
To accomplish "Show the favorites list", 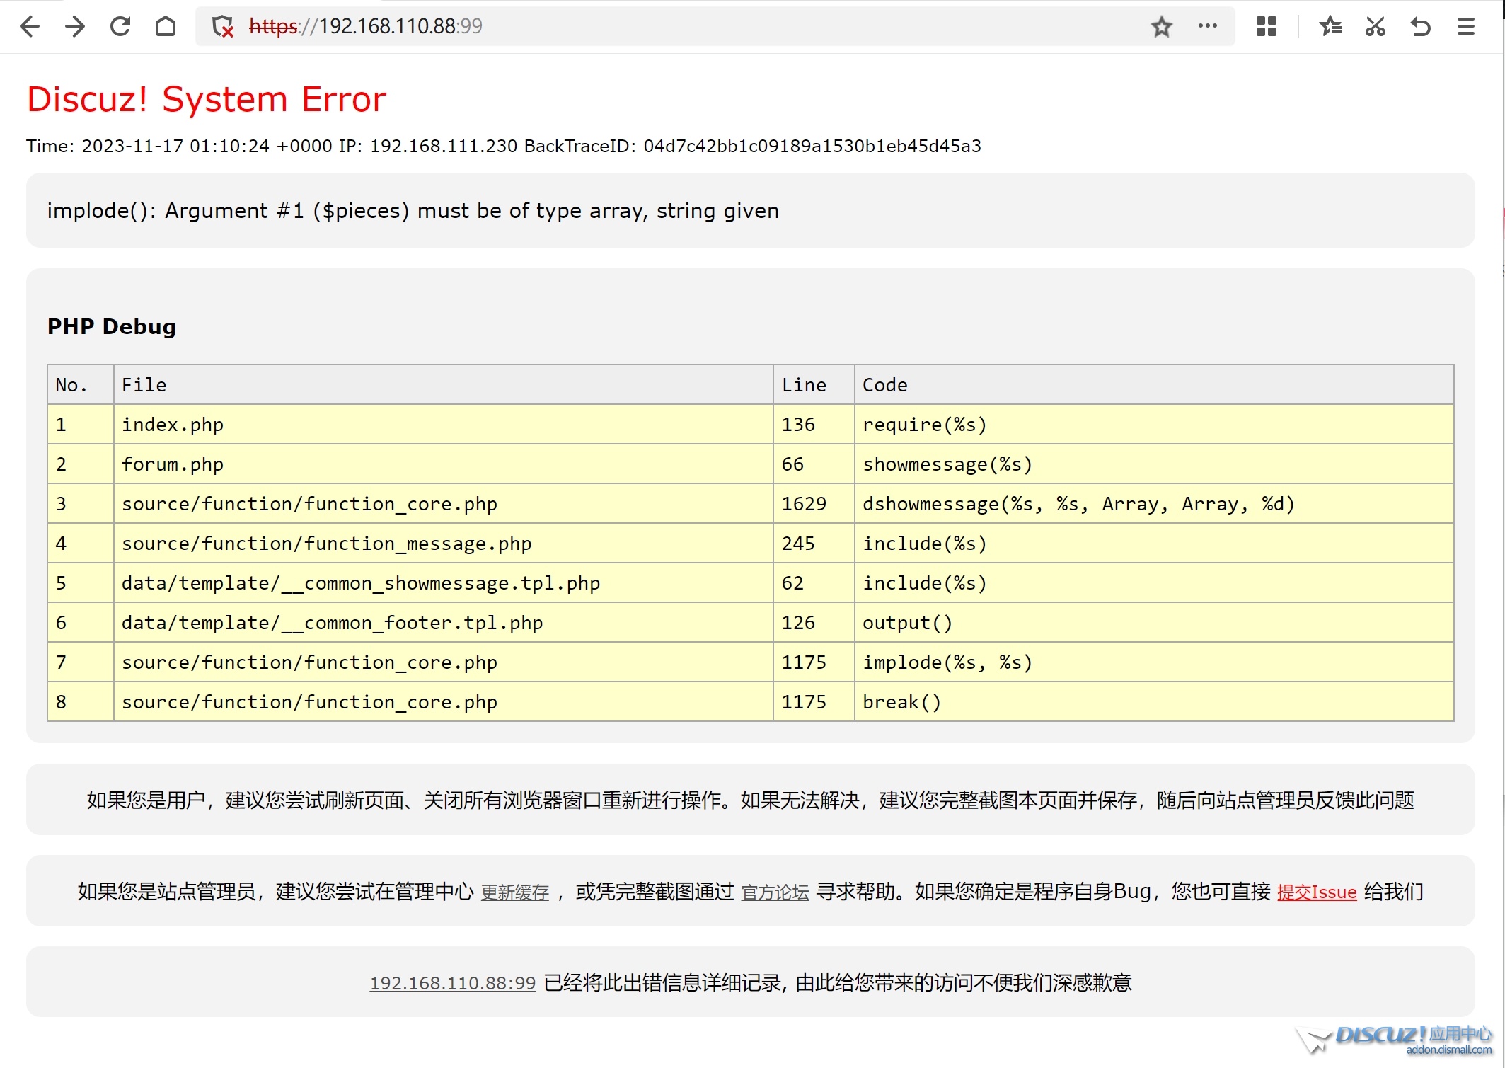I will click(1330, 27).
